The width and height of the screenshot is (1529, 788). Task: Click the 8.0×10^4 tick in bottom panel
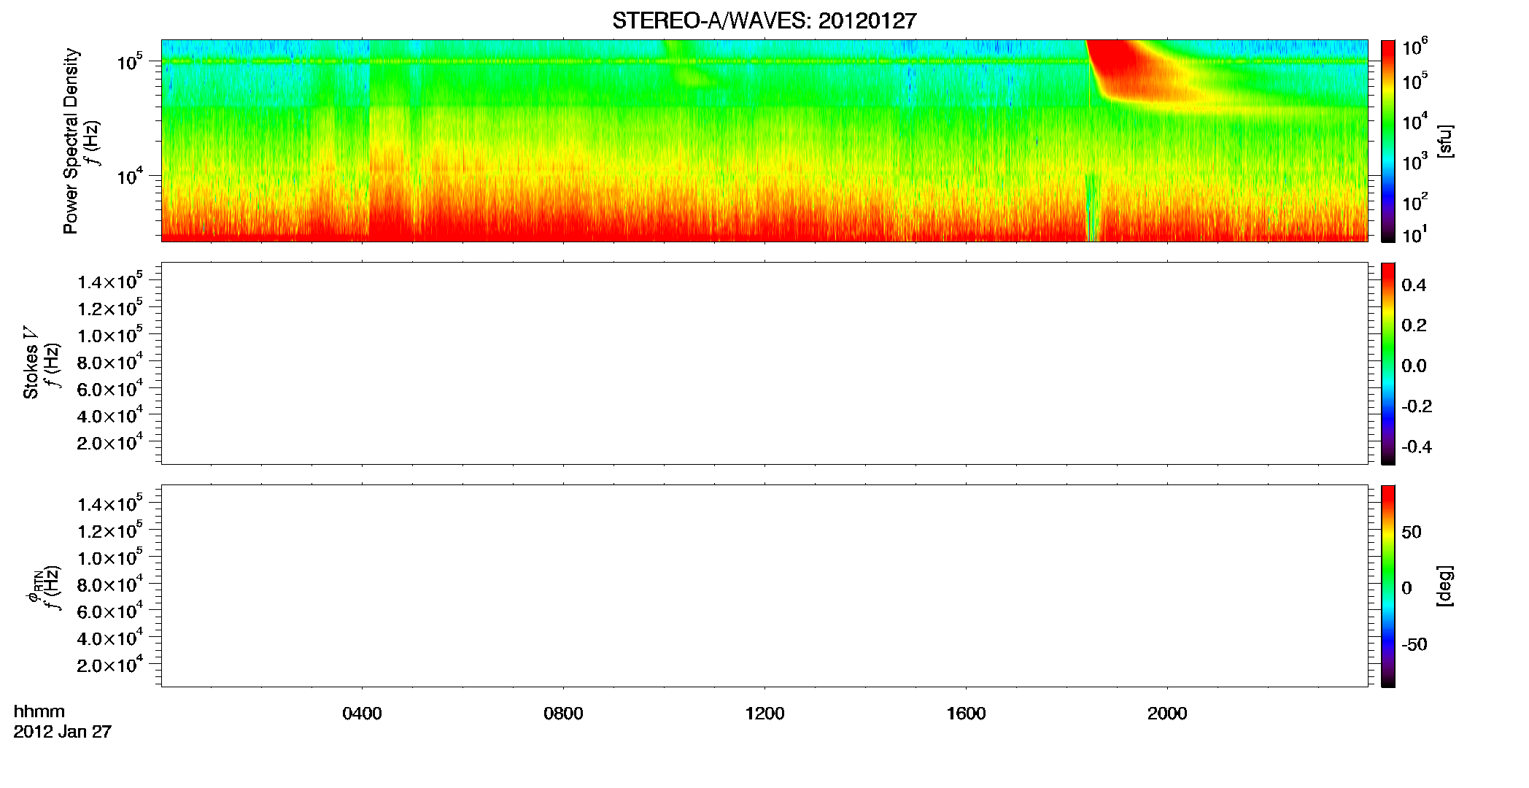click(110, 584)
